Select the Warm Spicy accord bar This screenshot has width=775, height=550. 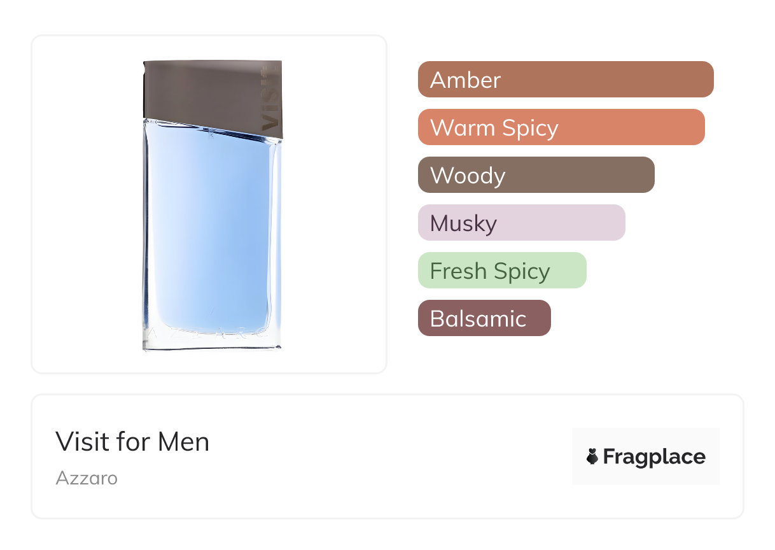[x=561, y=127]
